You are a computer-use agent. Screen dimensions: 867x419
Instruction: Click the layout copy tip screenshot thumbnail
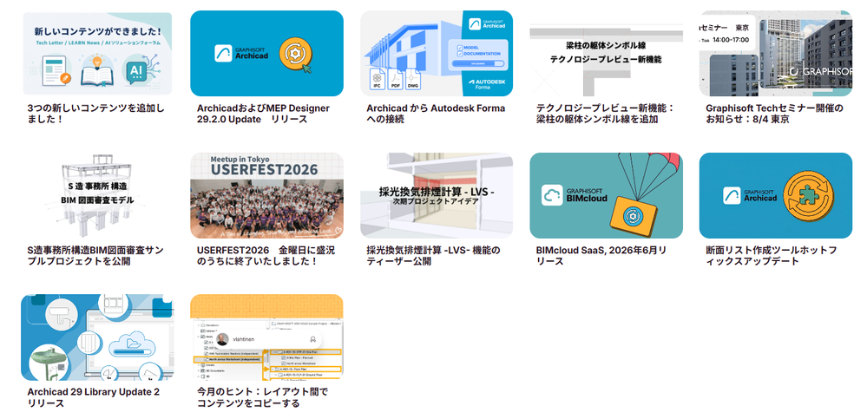pyautogui.click(x=266, y=337)
